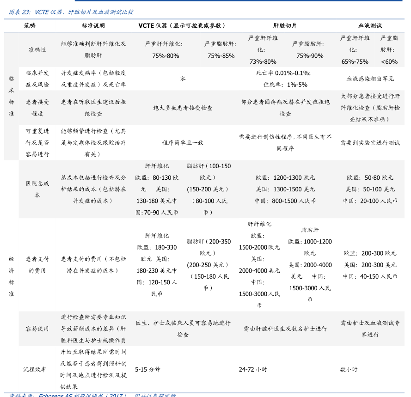Screen dimensions: 411x397
Task: Click the '资料来源' source line at bottom
Action: coord(92,395)
